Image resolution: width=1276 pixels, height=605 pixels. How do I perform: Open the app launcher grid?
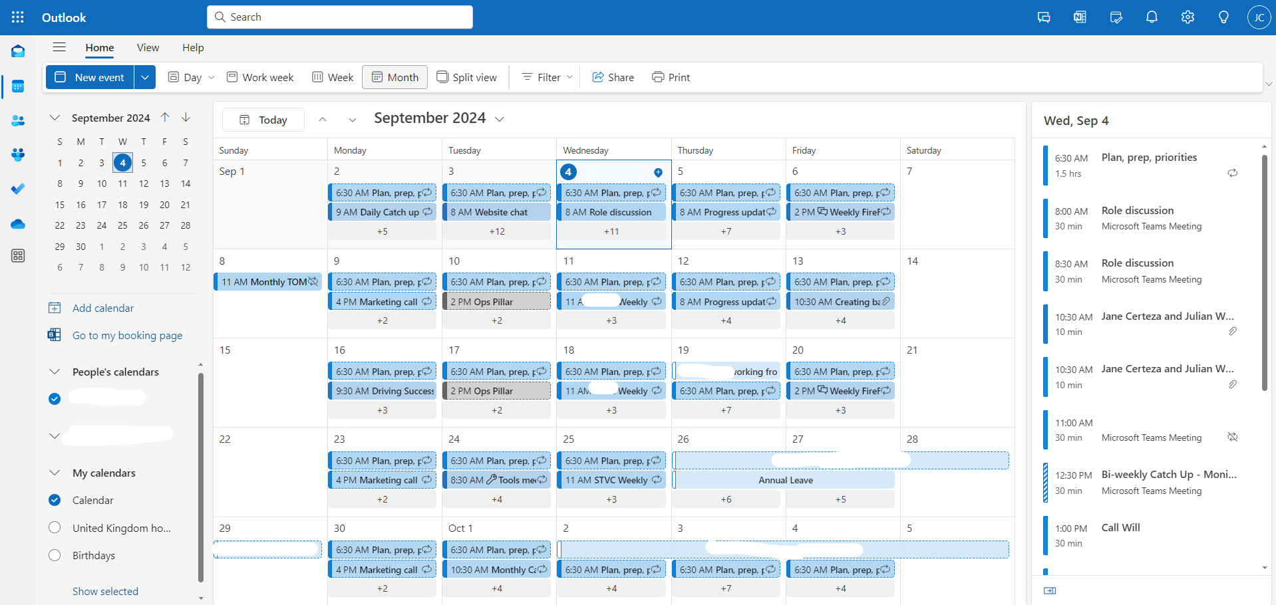[18, 17]
